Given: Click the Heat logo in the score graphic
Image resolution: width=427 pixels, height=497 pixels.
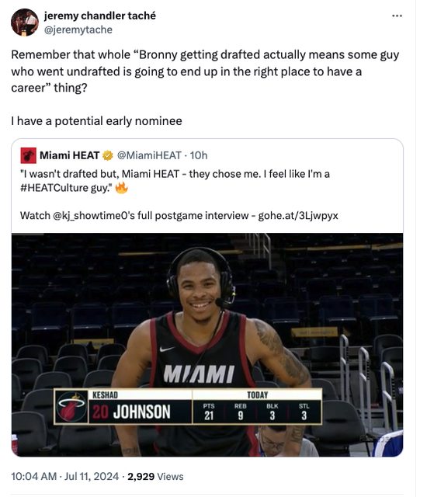Looking at the screenshot, I should [71, 406].
